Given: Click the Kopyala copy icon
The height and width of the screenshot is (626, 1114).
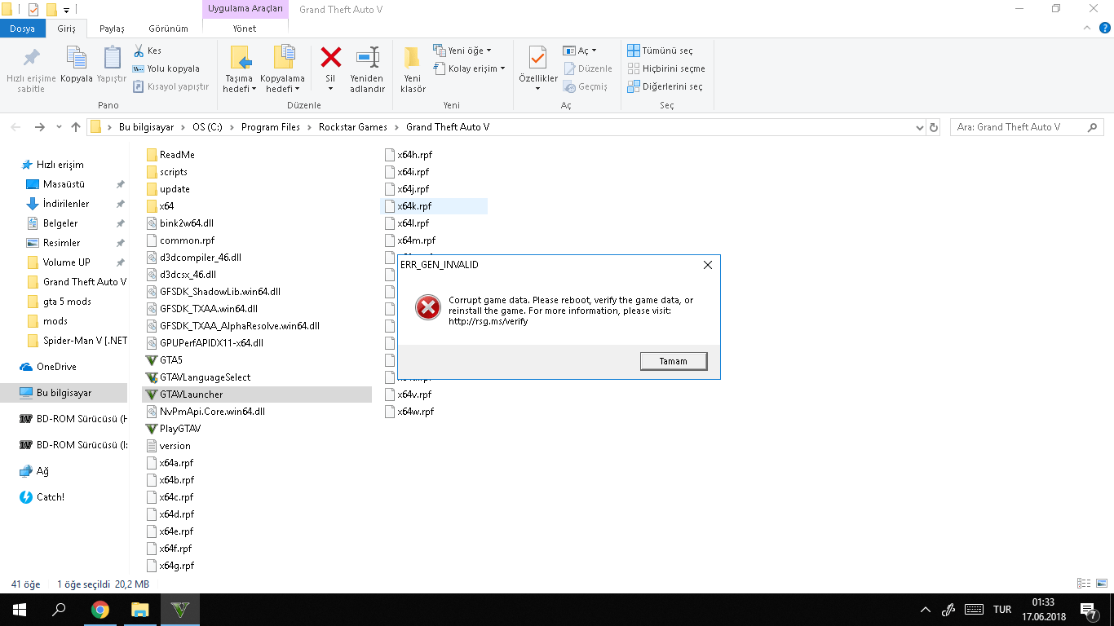Looking at the screenshot, I should tap(77, 58).
